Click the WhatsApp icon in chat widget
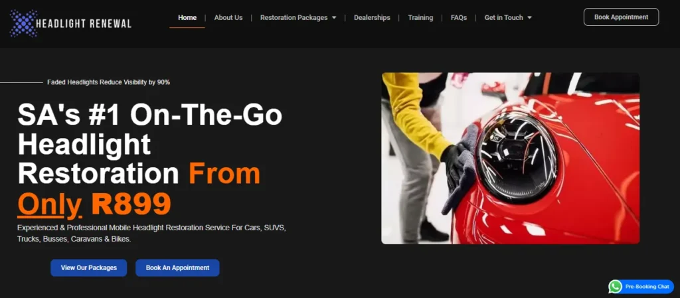This screenshot has height=298, width=680. [x=615, y=286]
